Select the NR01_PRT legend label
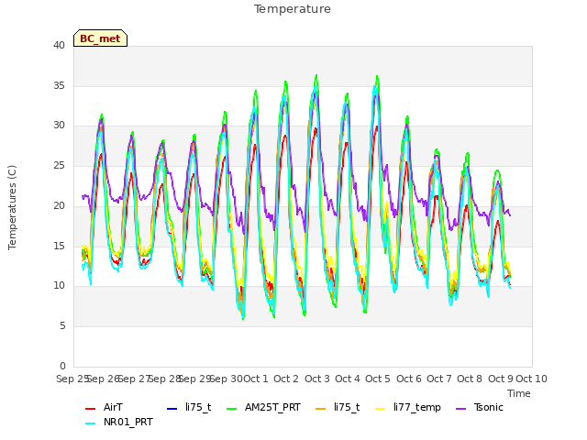587x440 pixels. (x=128, y=422)
